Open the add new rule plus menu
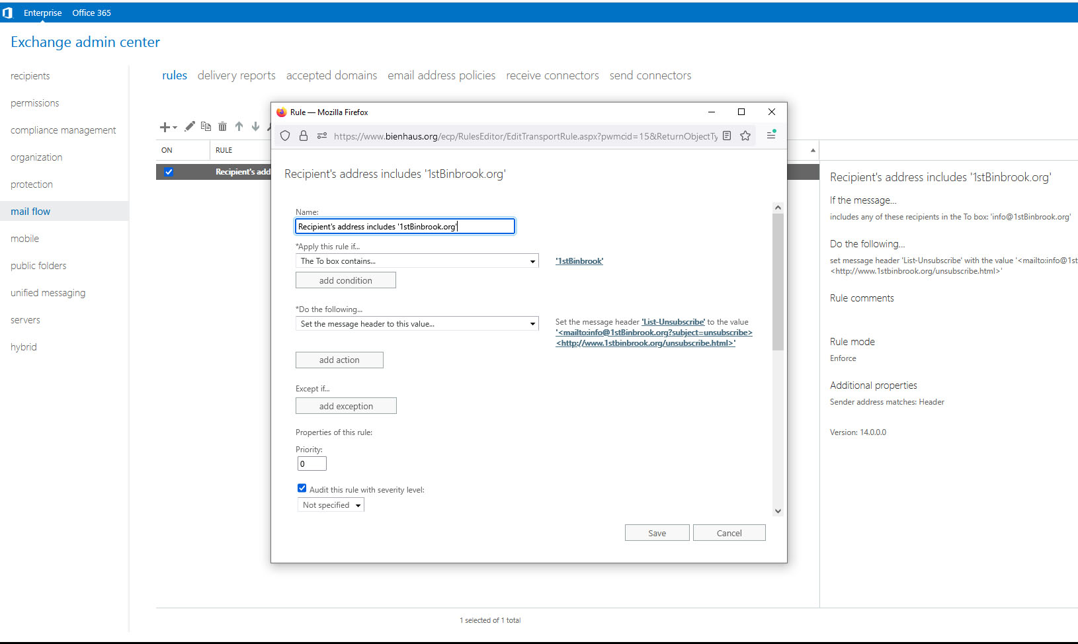This screenshot has height=644, width=1078. 168,127
